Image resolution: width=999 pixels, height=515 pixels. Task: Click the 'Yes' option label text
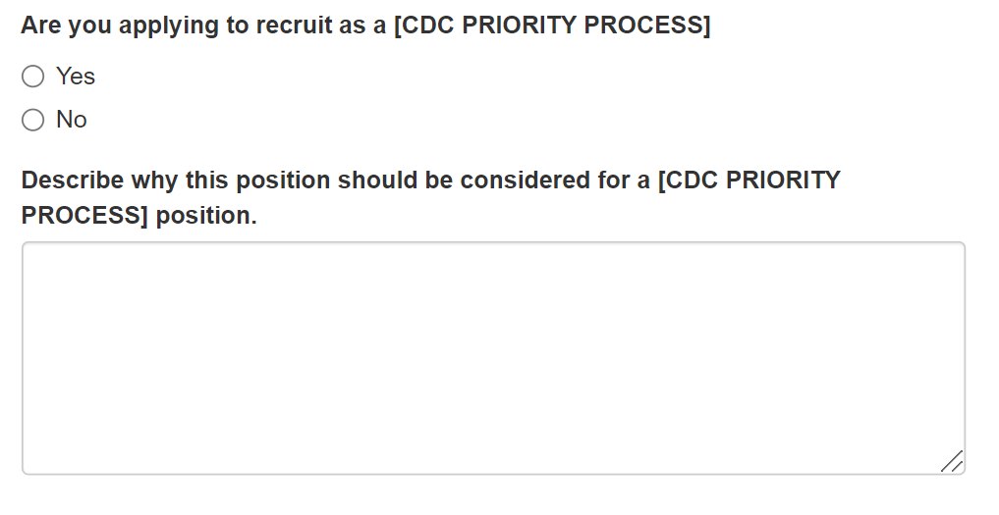coord(76,77)
